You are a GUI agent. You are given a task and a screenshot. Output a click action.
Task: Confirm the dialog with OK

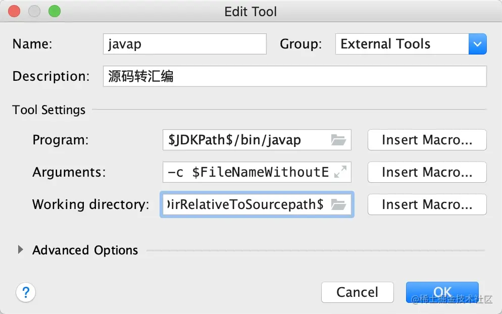[x=442, y=292]
